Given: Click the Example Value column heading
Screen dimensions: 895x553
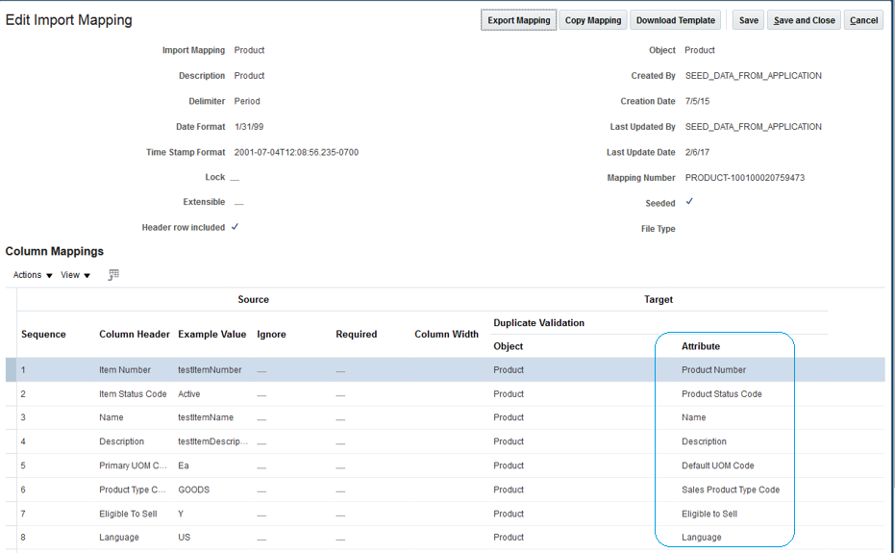Looking at the screenshot, I should tap(211, 334).
